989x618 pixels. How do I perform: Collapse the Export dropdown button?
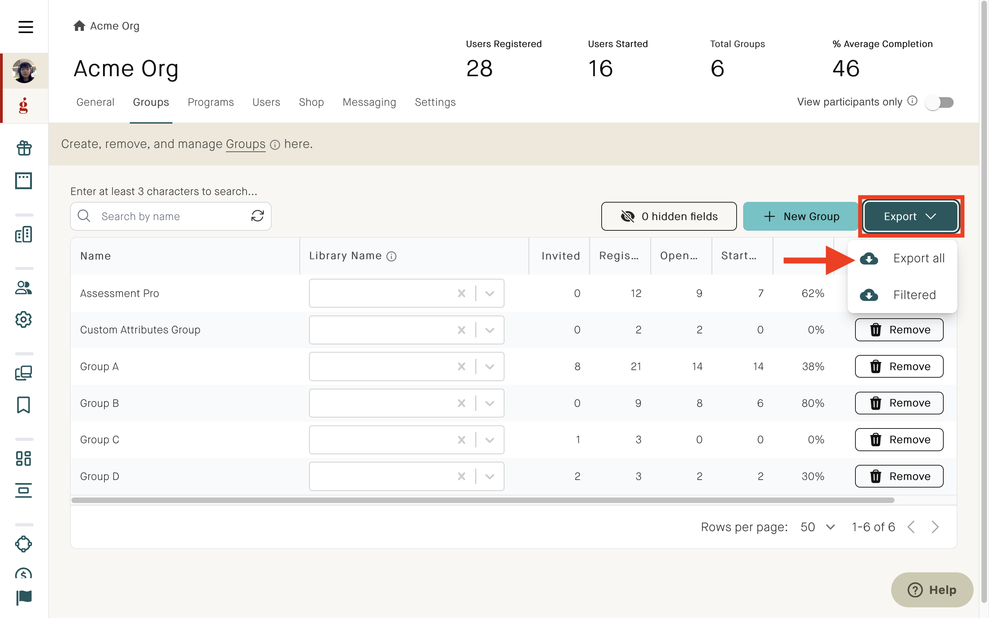point(911,216)
